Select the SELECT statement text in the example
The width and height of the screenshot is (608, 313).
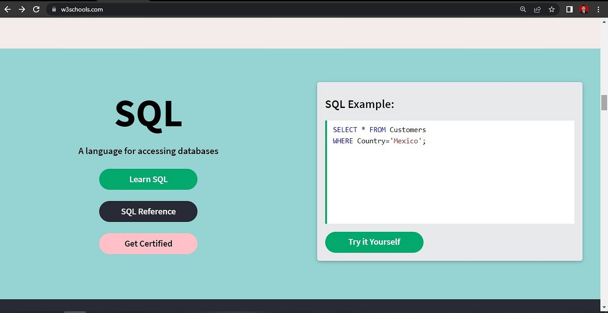[x=379, y=130]
